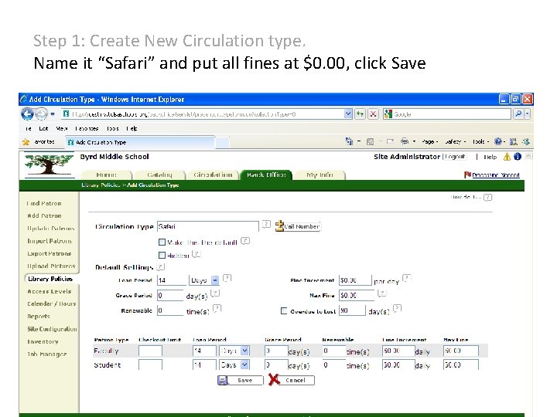Open Access Levels in sidebar
The height and width of the screenshot is (417, 557).
click(x=50, y=291)
